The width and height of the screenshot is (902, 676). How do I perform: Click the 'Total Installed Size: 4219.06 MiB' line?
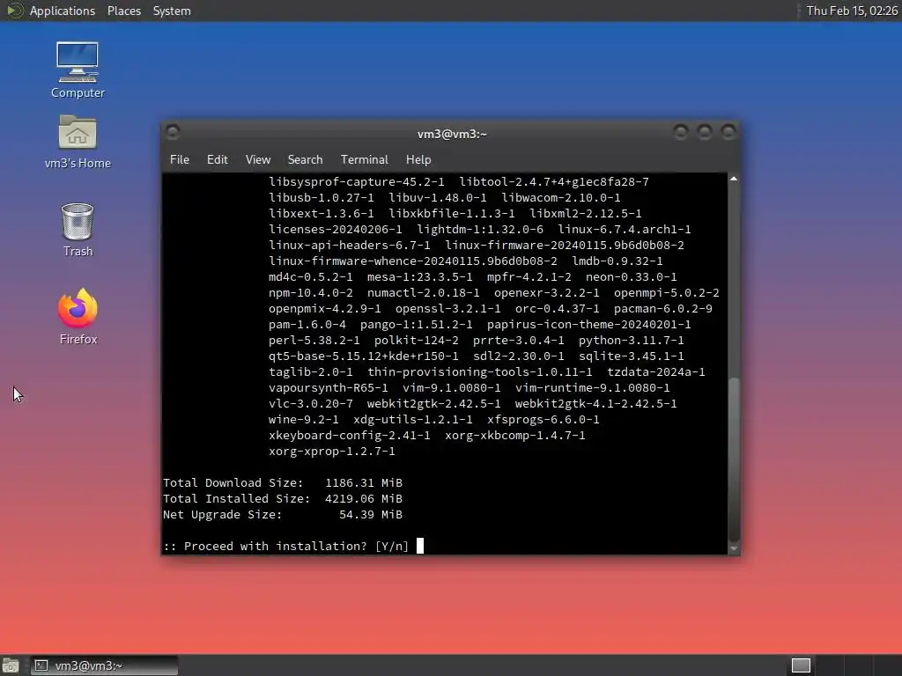click(x=283, y=498)
